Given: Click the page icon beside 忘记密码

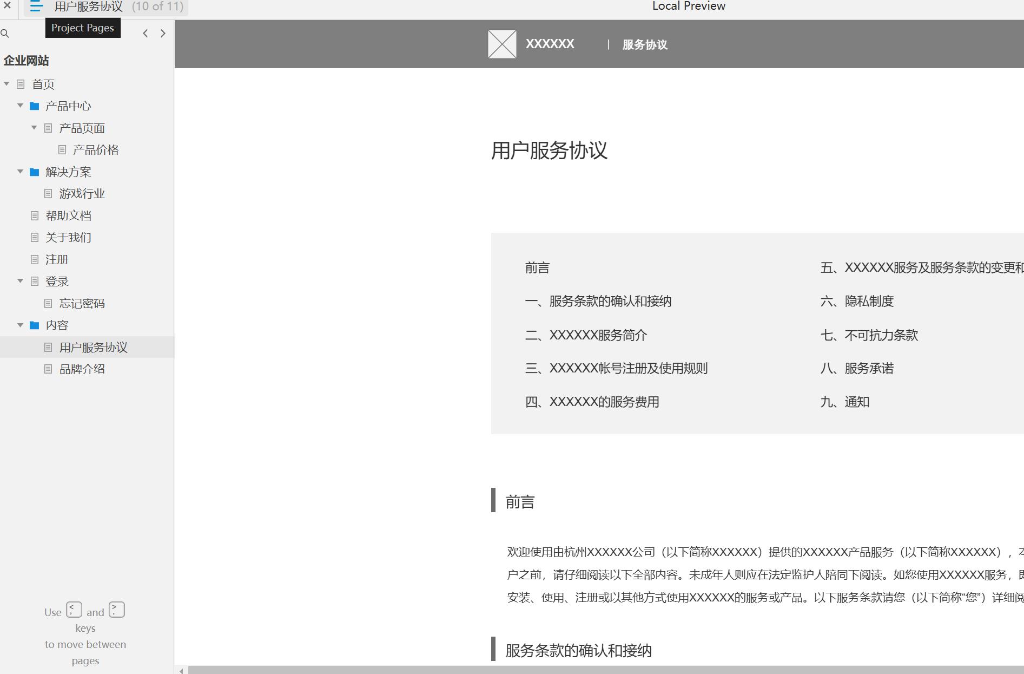Looking at the screenshot, I should (x=48, y=303).
